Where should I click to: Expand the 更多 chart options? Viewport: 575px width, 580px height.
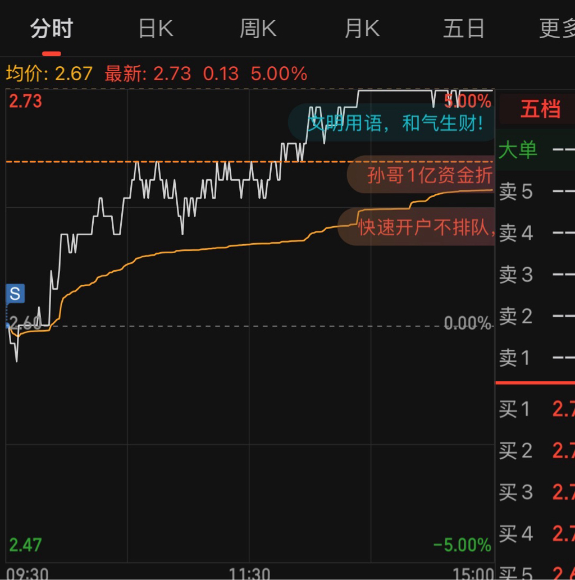pyautogui.click(x=557, y=29)
